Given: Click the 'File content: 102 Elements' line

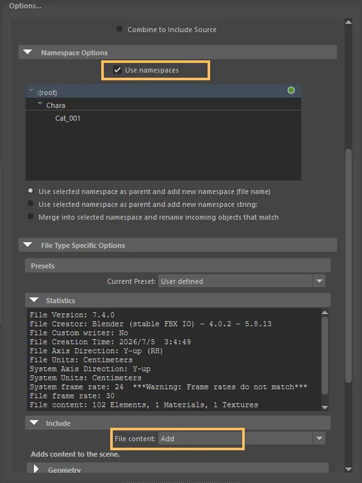Looking at the screenshot, I should click(144, 405).
